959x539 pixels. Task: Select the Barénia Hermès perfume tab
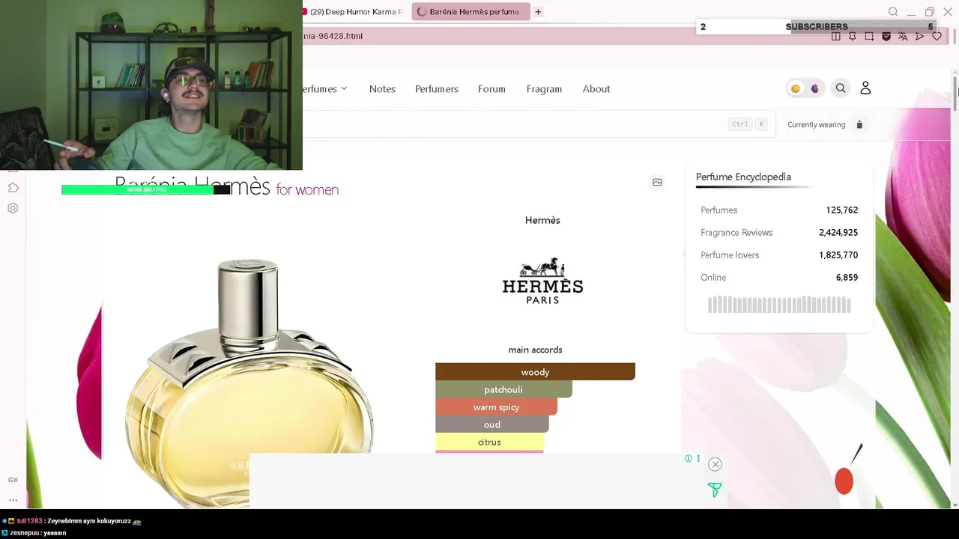[471, 12]
